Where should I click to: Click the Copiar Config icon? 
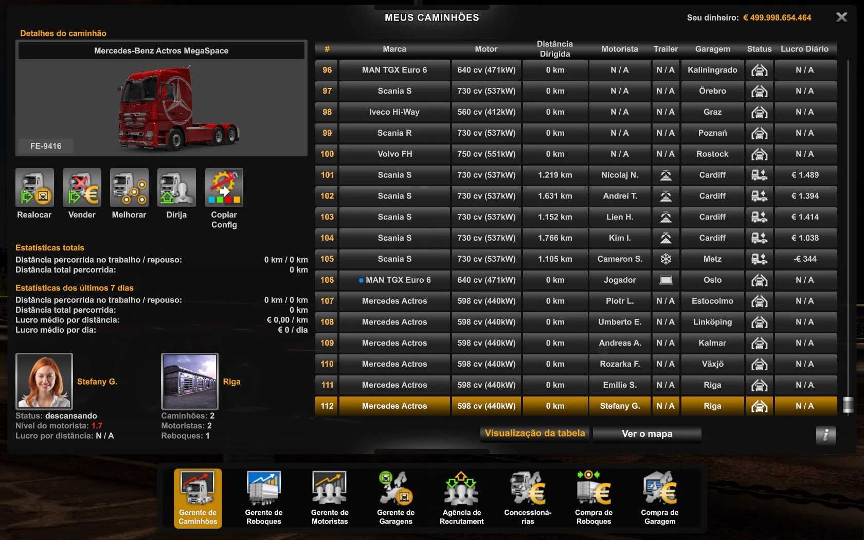click(224, 188)
